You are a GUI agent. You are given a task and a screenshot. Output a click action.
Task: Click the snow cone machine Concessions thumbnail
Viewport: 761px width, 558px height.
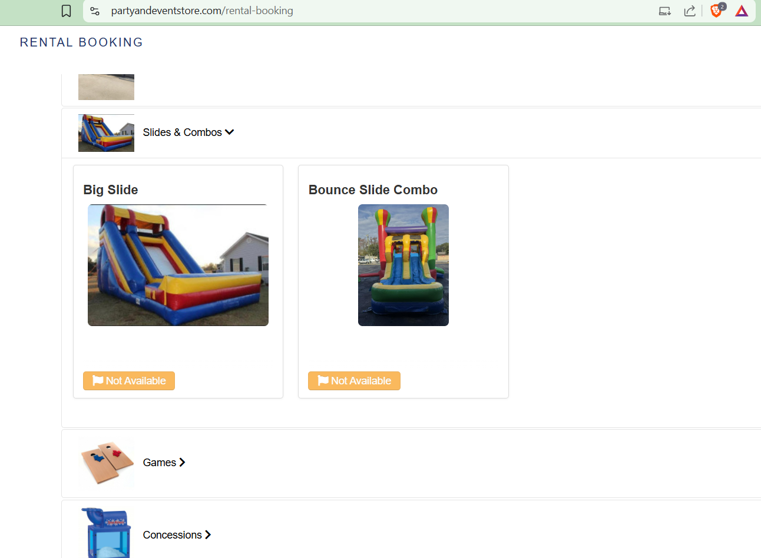click(106, 533)
